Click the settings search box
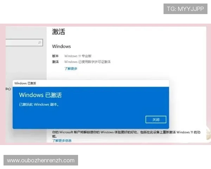This screenshot has width=211, height=169. 24,43
